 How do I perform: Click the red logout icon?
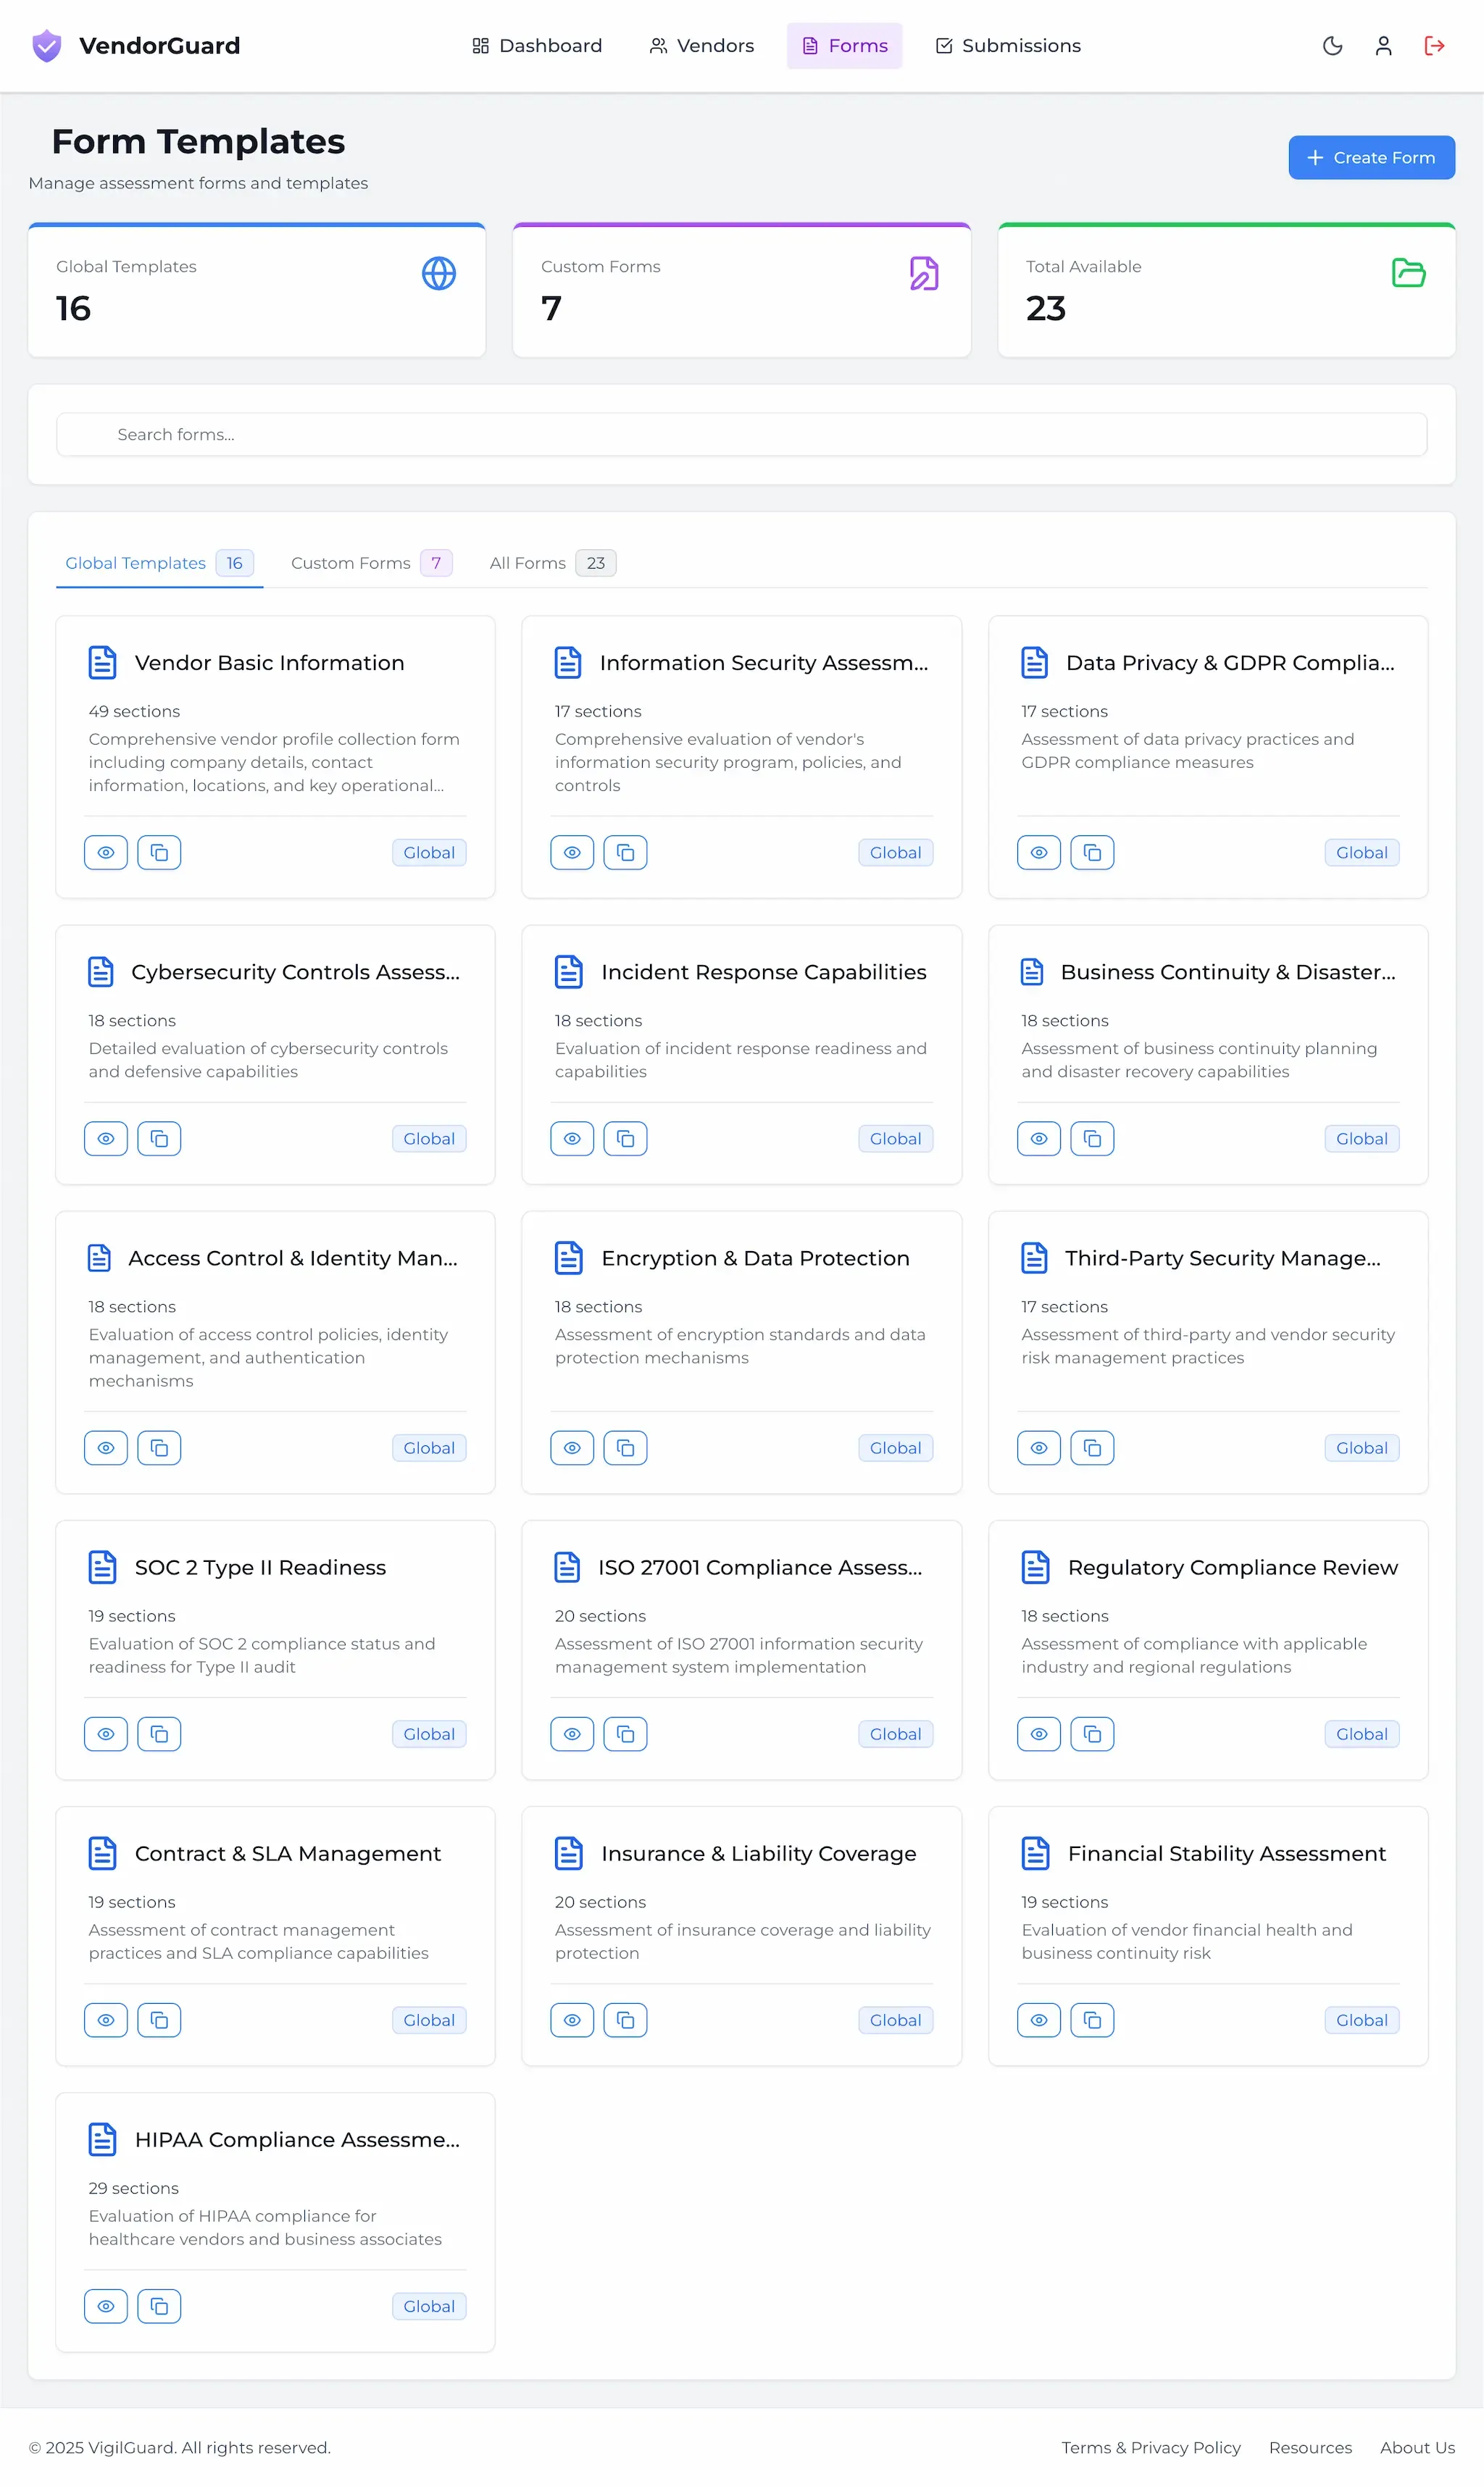[x=1434, y=46]
